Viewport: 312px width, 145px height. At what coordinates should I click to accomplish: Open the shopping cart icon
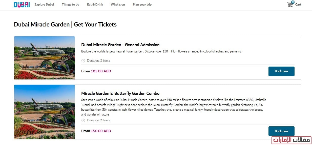coord(290,5)
